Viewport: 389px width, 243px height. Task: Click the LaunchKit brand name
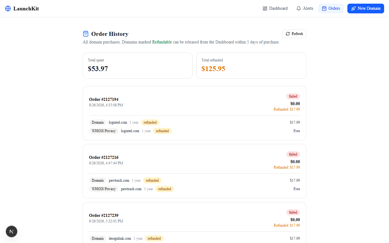point(26,9)
